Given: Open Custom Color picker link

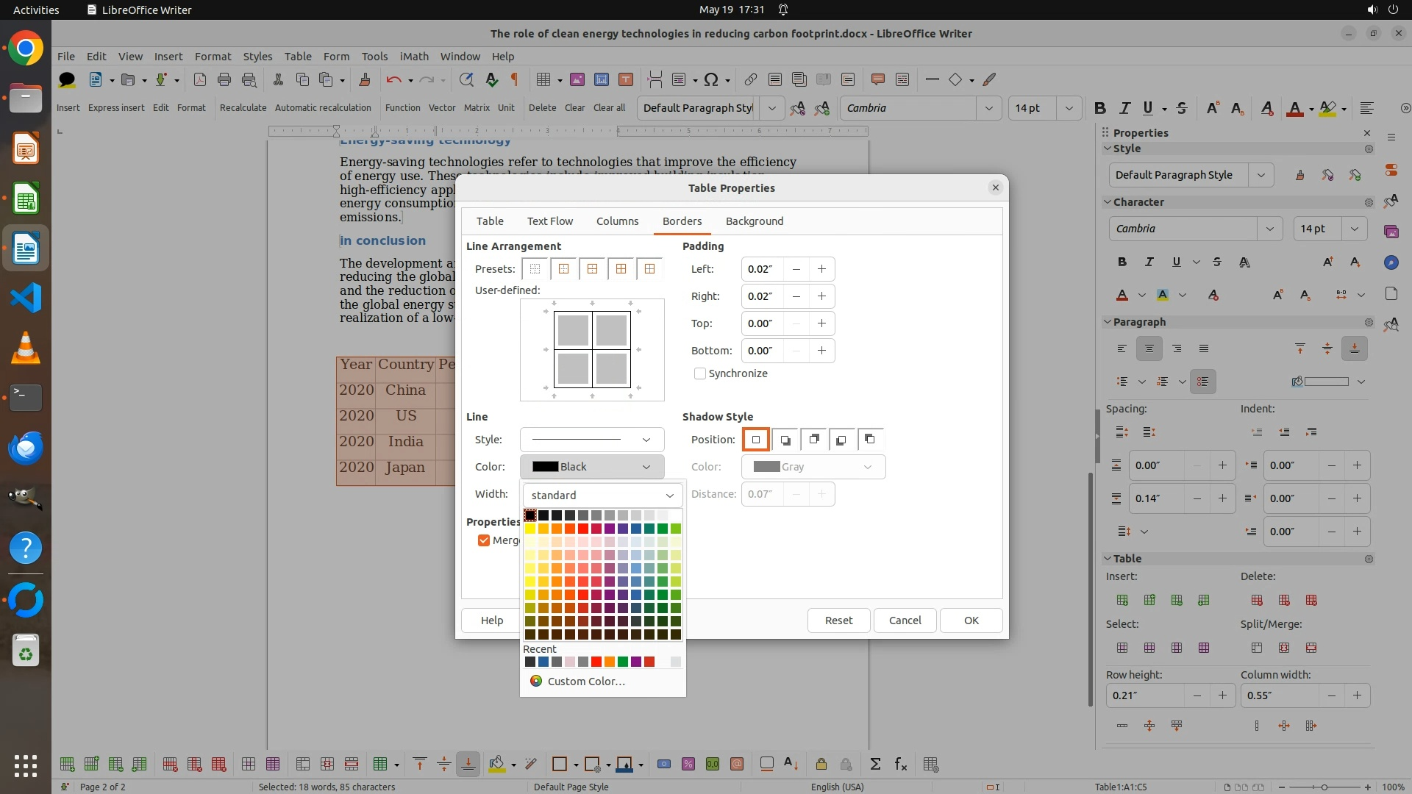Looking at the screenshot, I should pos(585,682).
